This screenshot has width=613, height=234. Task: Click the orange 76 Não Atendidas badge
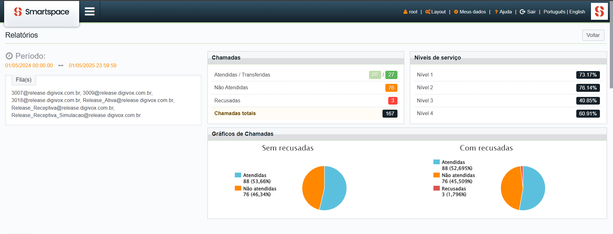point(391,88)
